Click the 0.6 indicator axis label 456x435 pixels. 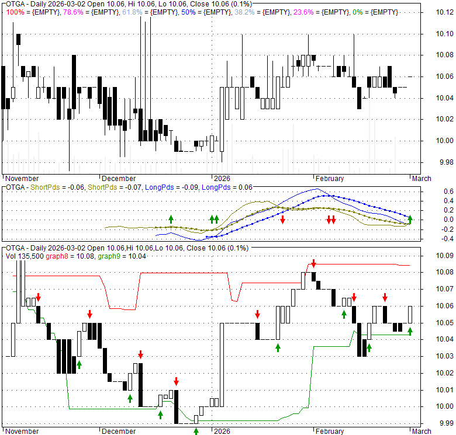pos(448,192)
